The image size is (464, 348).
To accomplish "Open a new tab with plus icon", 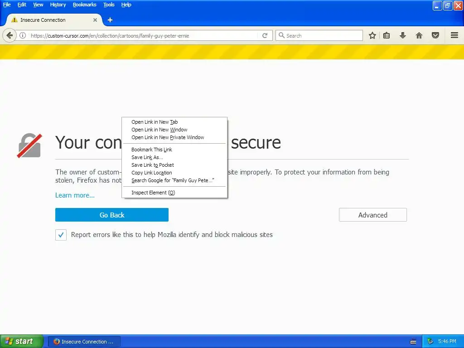I will pyautogui.click(x=110, y=20).
